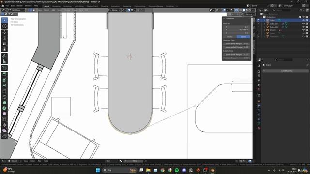Open the outliner filter dropdown

click(x=302, y=10)
